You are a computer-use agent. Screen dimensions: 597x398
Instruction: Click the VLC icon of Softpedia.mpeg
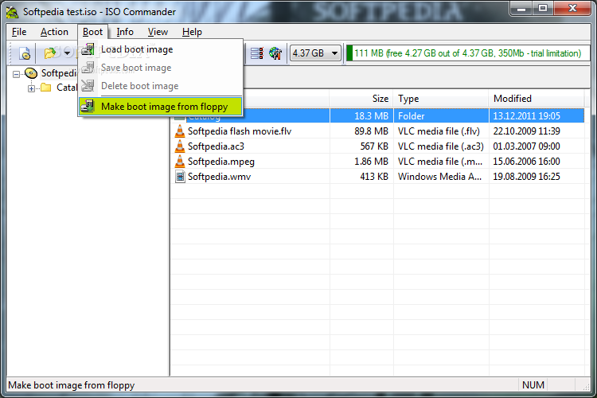coord(179,162)
